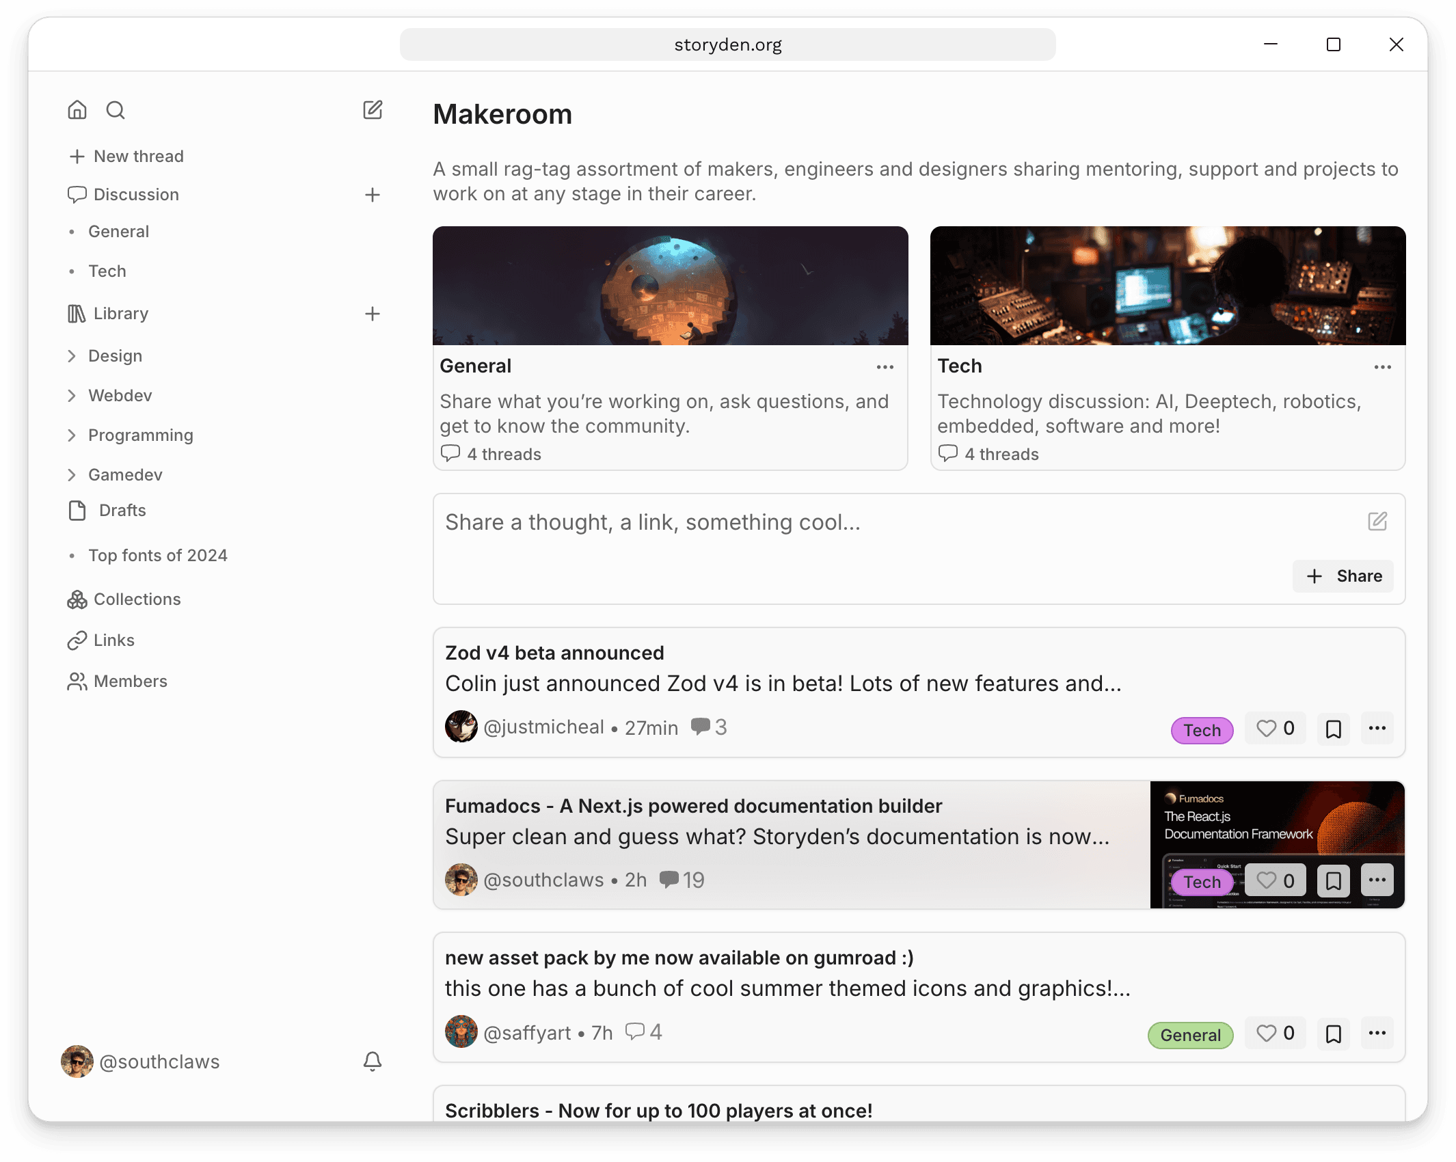Screen dimensions: 1456x1162
Task: Click justmicheal's avatar
Action: click(x=461, y=727)
